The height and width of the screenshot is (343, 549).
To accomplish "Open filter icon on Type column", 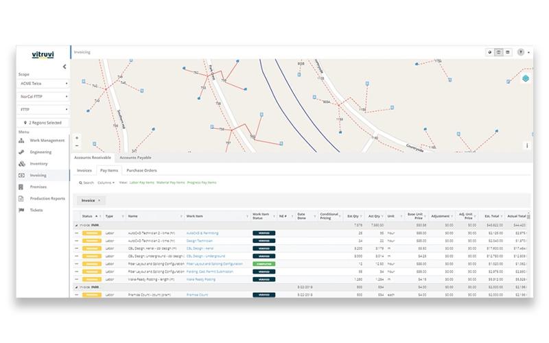I will (x=123, y=216).
